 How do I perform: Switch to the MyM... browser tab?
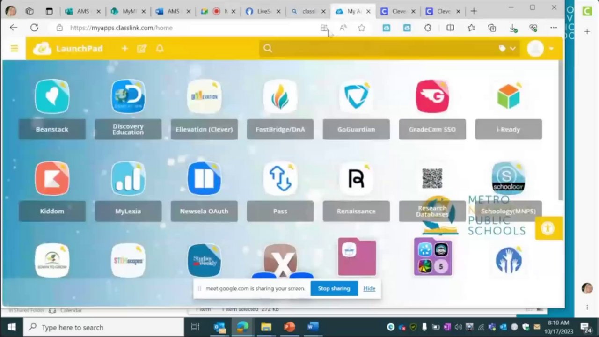point(128,11)
